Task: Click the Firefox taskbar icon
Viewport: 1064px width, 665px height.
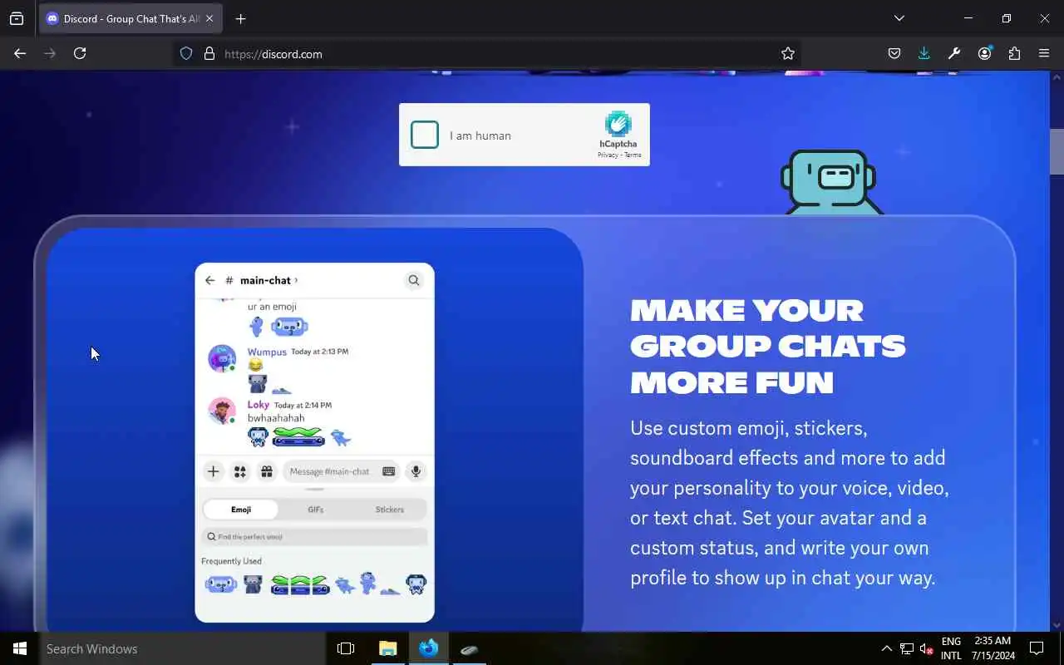Action: 429,648
